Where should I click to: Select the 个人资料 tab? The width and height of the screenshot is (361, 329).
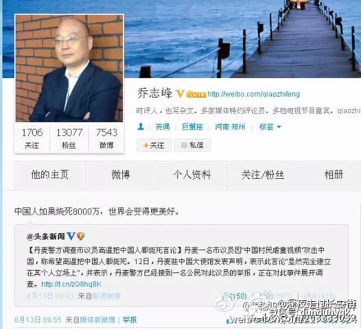point(192,176)
